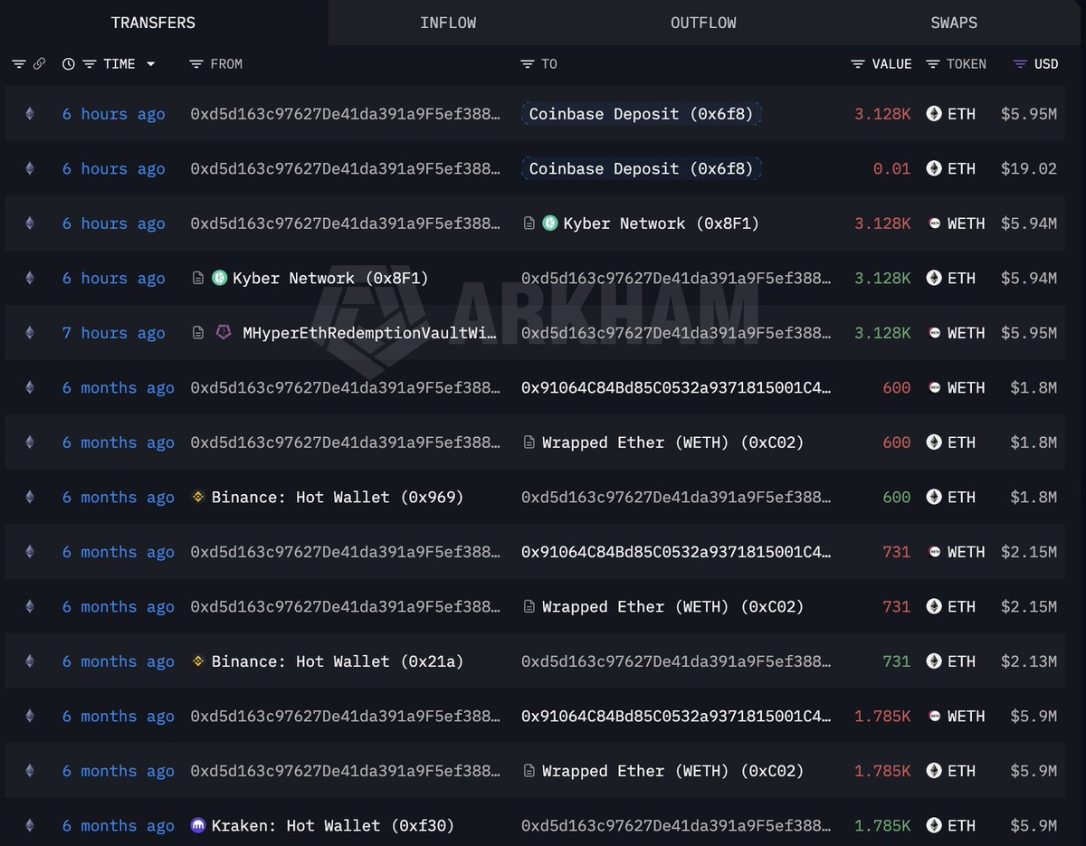Click Ethereum chain icon on Binance (0x21a) row

(x=29, y=661)
